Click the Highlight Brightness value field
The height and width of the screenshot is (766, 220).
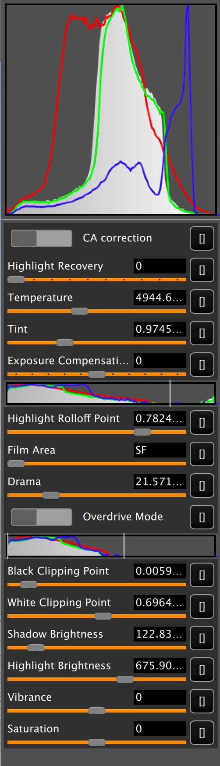160,666
